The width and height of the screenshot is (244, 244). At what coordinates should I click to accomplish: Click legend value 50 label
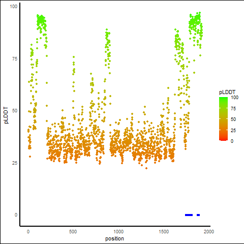tap(233, 119)
